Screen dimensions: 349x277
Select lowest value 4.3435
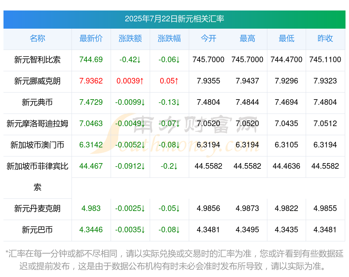(x=287, y=229)
